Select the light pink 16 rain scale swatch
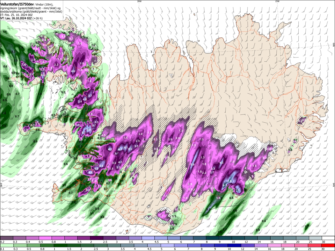The height and width of the screenshot is (251, 335). click(275, 245)
